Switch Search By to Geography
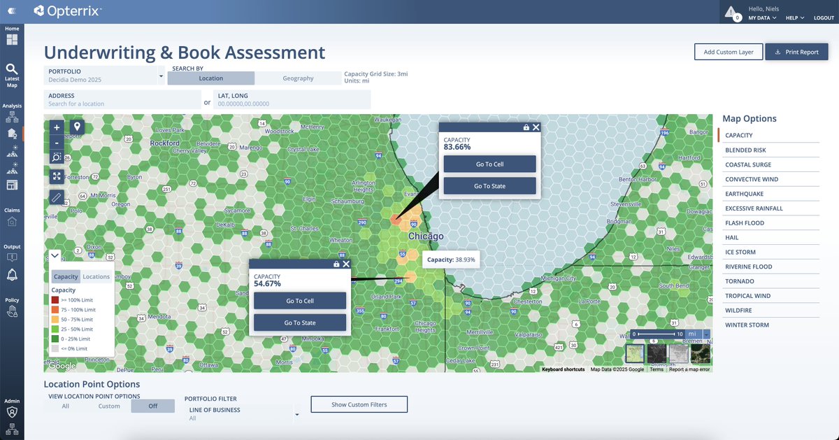This screenshot has width=839, height=440. pos(298,78)
